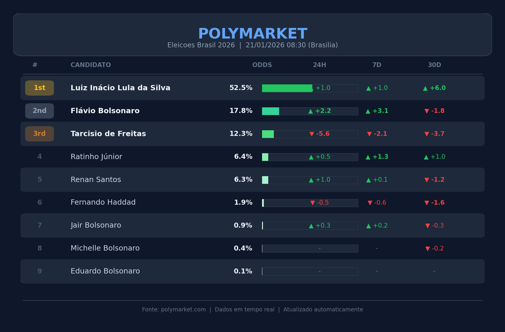
Task: Select the 30D column header
Action: click(434, 65)
